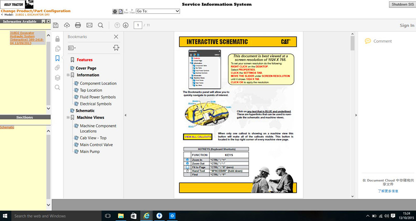Minimize the Information Available panel
The image size is (416, 221).
point(44,22)
